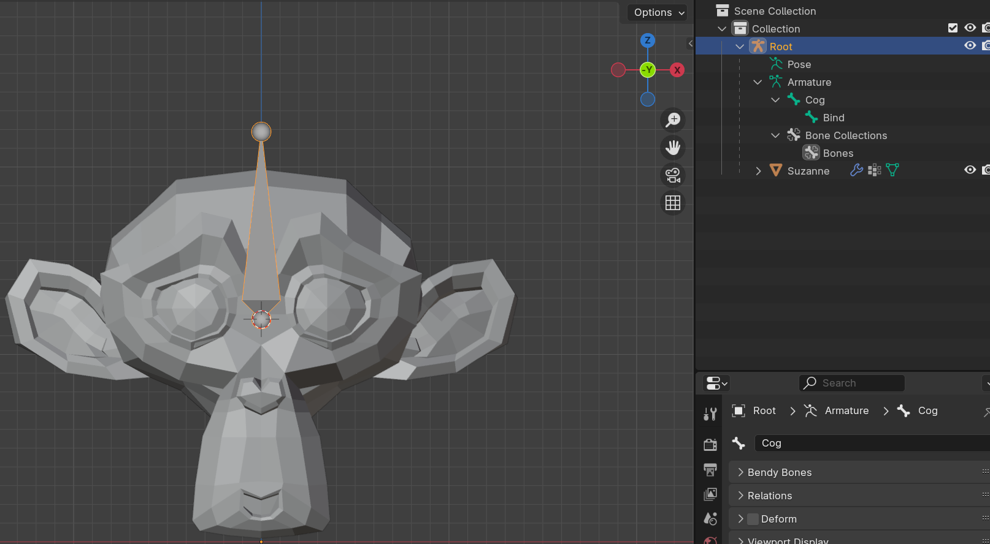The height and width of the screenshot is (544, 990).
Task: Click the Scene Collection box icon
Action: coord(723,10)
